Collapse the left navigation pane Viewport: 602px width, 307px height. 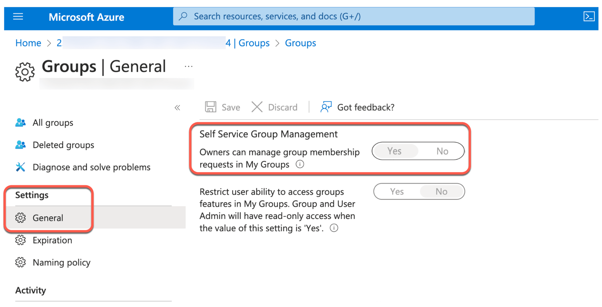tap(177, 108)
